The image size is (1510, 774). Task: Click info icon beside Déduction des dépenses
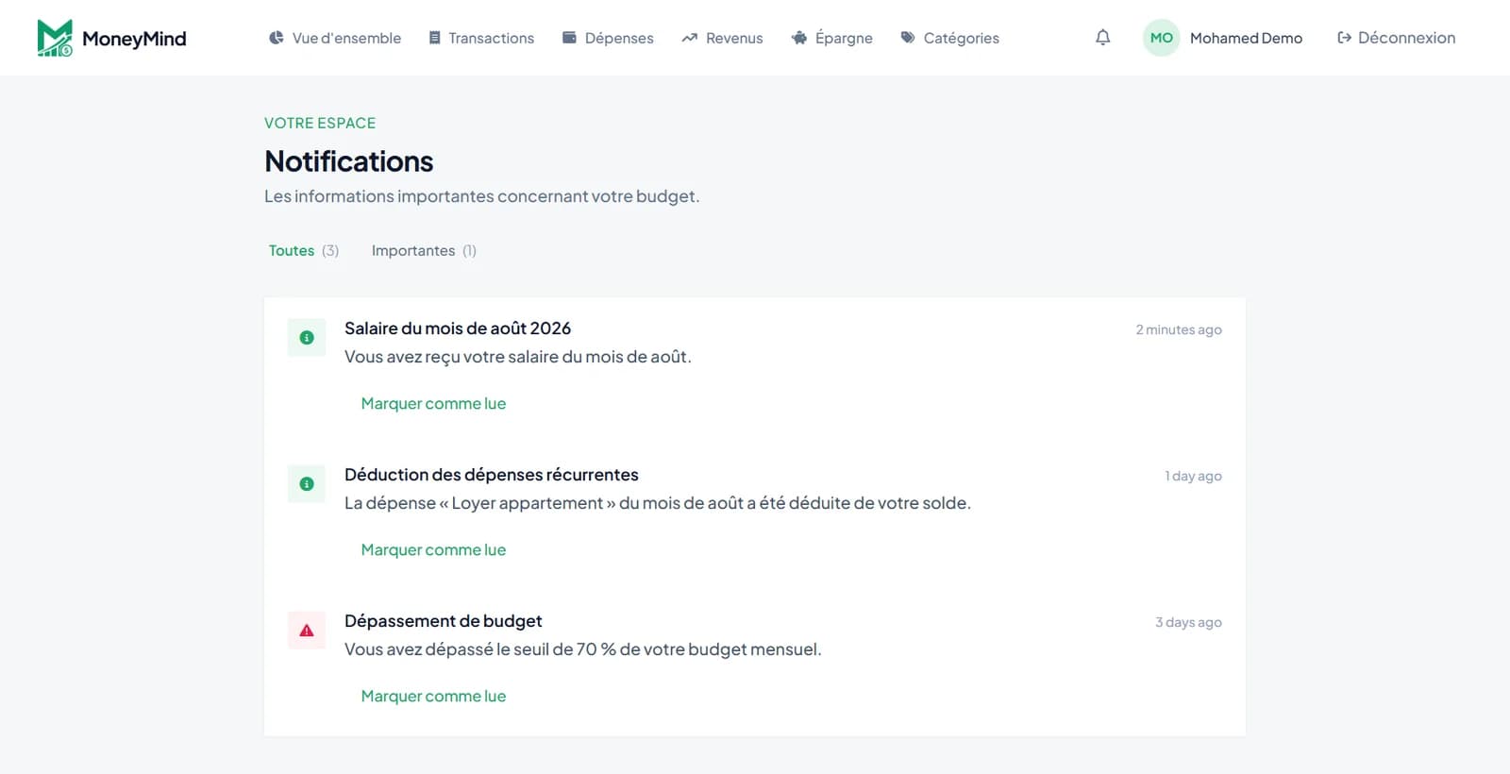pos(307,483)
